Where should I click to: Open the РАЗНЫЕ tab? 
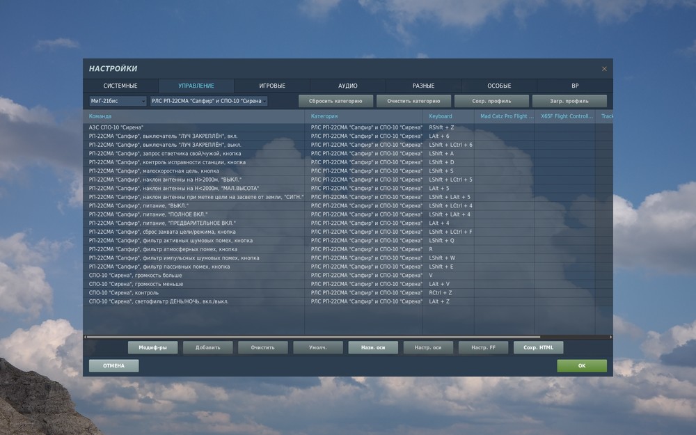point(423,86)
